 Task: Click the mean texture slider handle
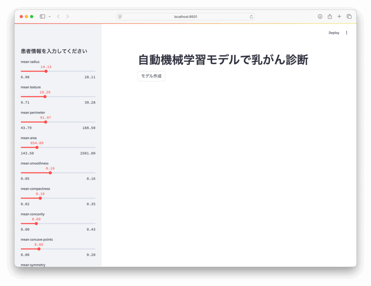click(45, 97)
